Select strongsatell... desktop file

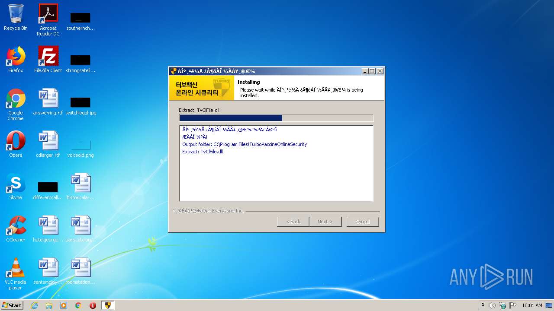click(x=81, y=64)
